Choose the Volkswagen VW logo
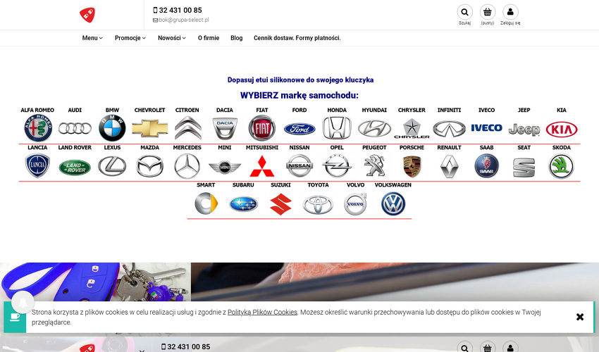599x352 pixels. point(393,203)
